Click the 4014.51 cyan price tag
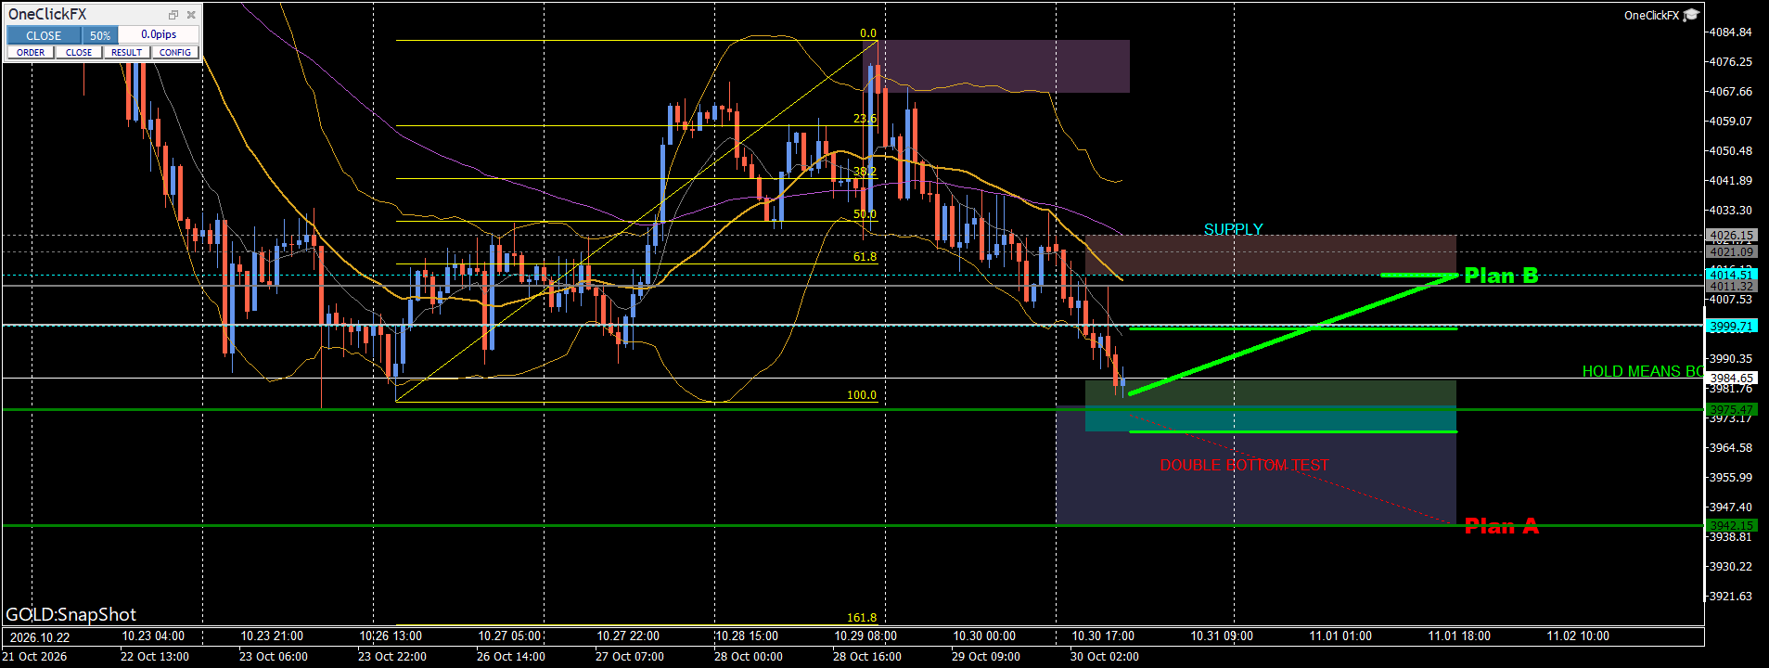The height and width of the screenshot is (668, 1769). [1731, 275]
